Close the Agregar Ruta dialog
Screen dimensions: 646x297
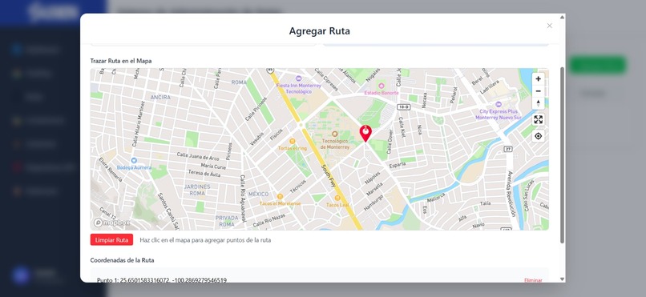[549, 26]
